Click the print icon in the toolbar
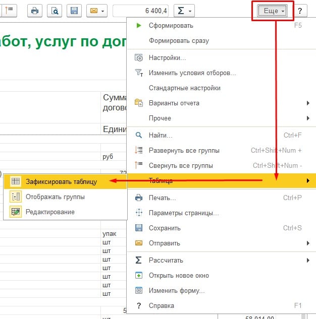Viewport: 316px width, 319px height. tap(35, 10)
